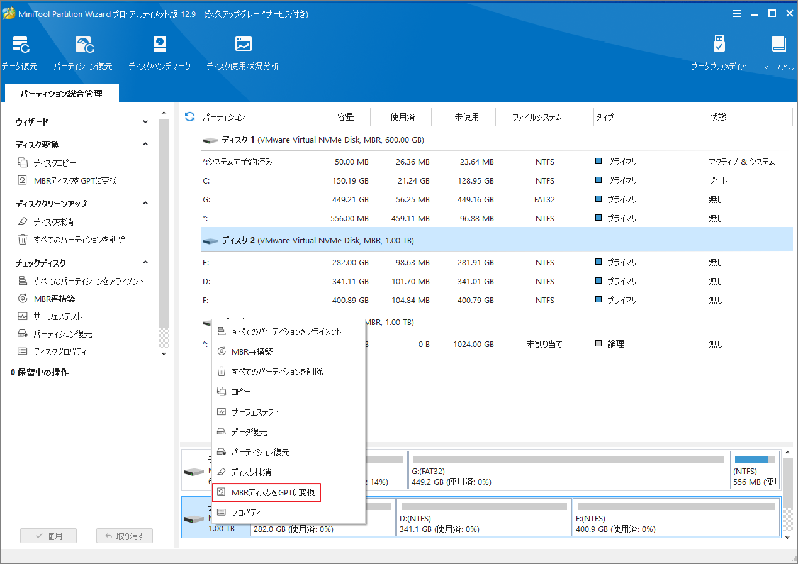The image size is (798, 564).
Task: Click ディスク 2 drive icon in disk map
Action: pos(193,519)
